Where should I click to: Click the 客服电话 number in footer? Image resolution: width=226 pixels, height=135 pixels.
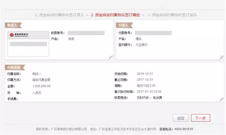click(x=184, y=129)
